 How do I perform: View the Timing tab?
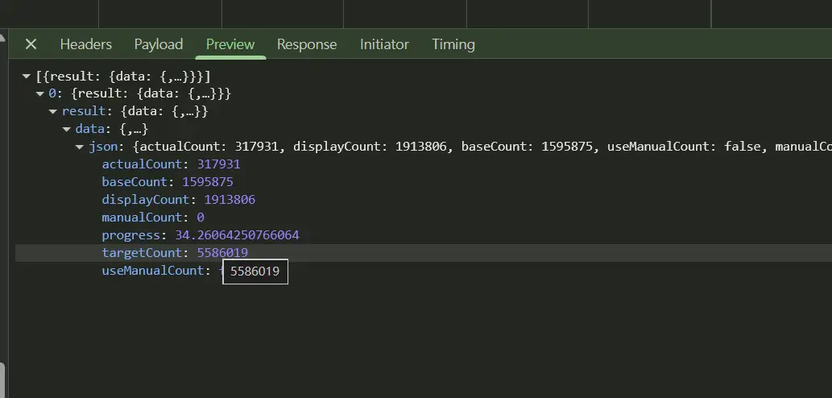coord(453,44)
